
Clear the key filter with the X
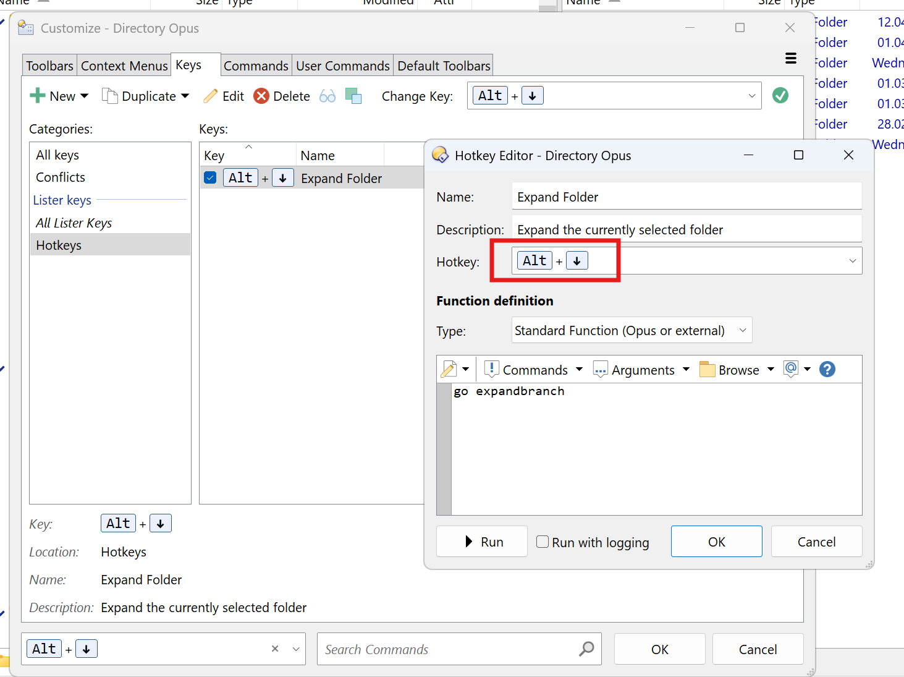coord(275,649)
